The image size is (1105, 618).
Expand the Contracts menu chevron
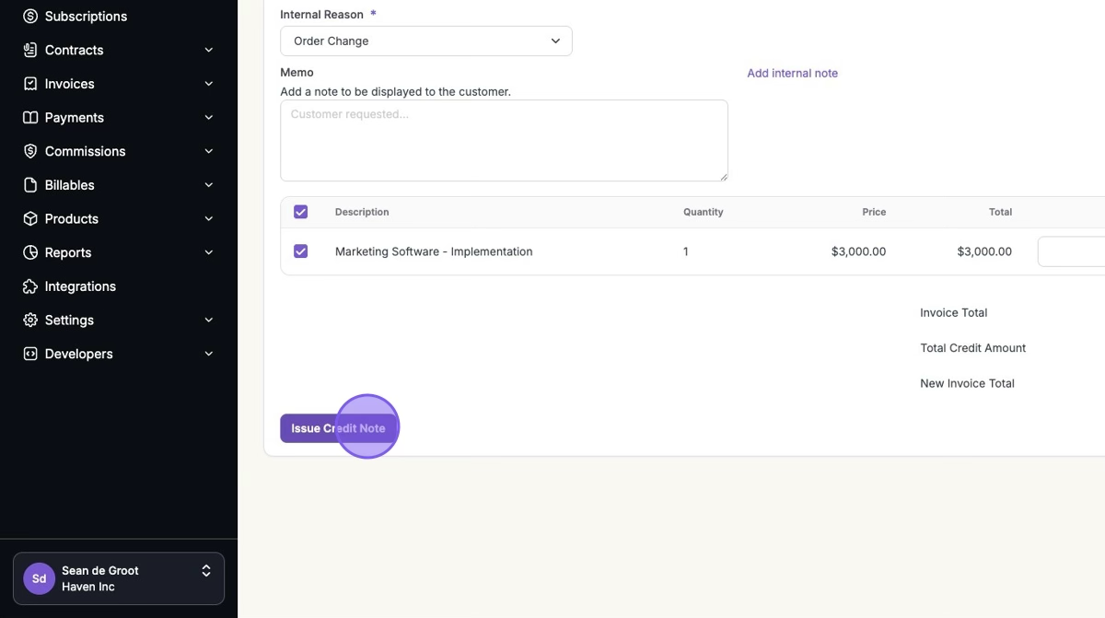pos(209,50)
